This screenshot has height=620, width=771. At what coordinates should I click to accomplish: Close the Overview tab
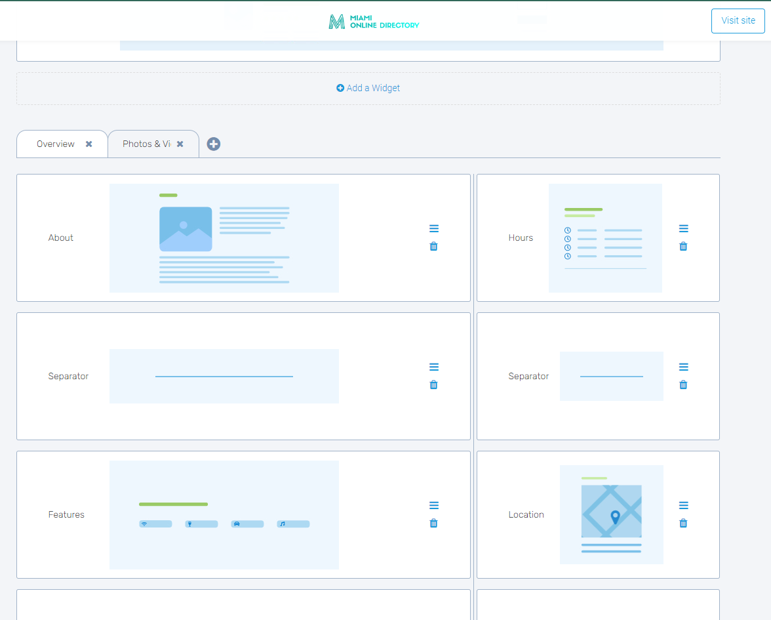tap(89, 144)
